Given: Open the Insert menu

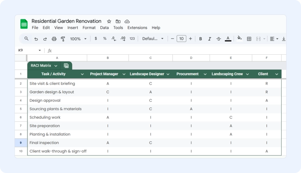Looking at the screenshot, I should click(x=73, y=28).
